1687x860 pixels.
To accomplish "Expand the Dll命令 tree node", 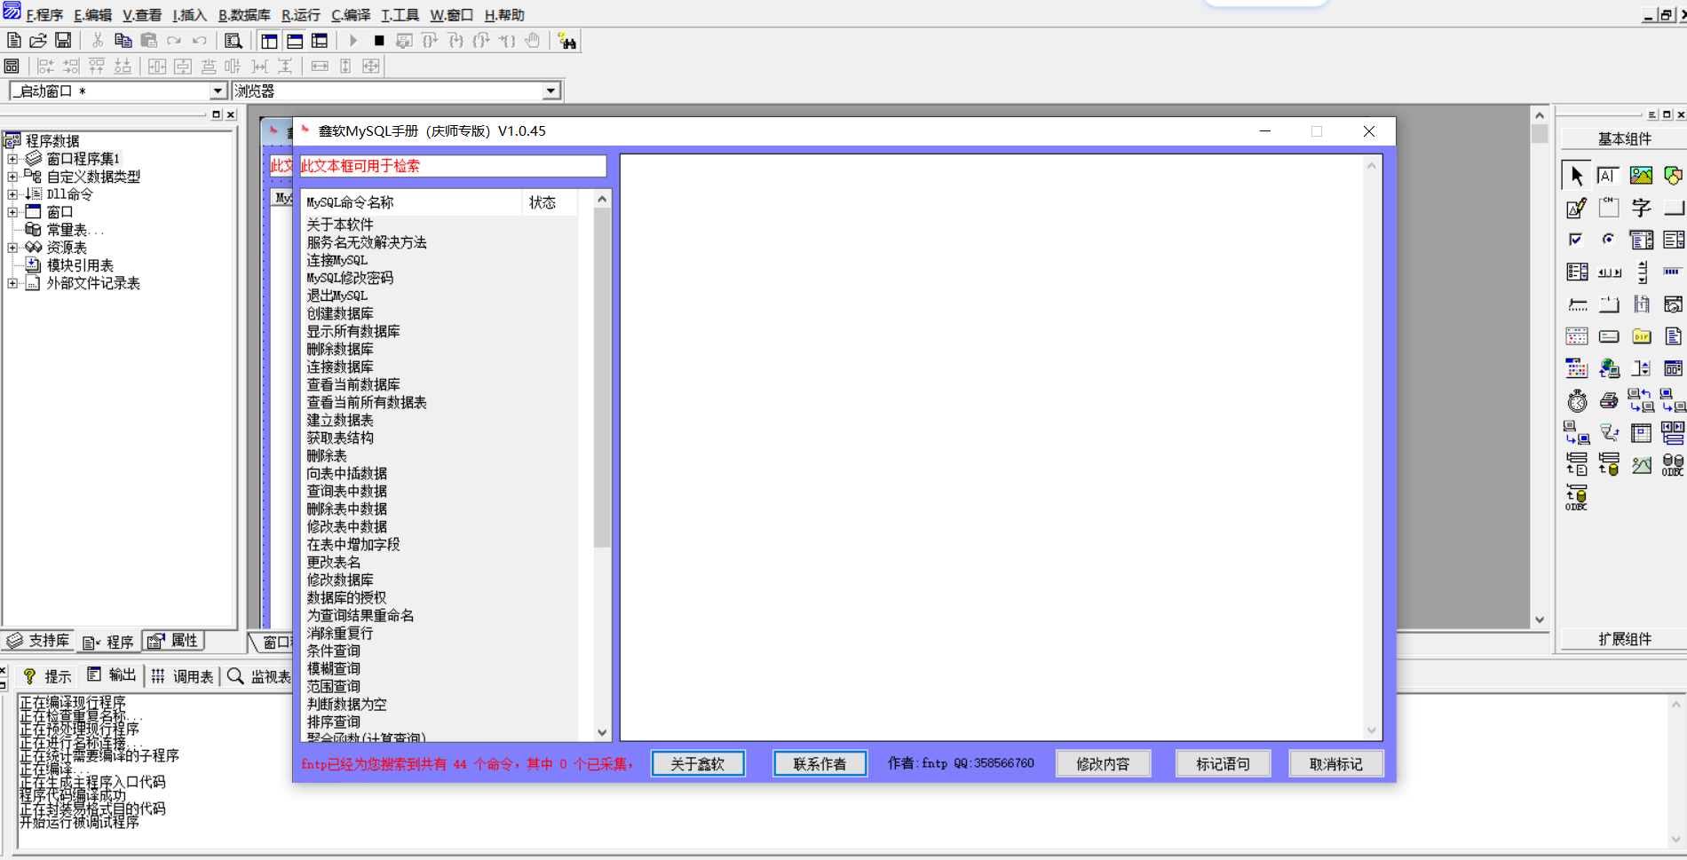I will [12, 194].
